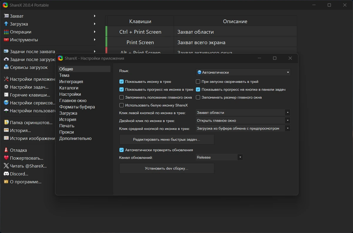Click the Папка скриншотов folder icon

pyautogui.click(x=6, y=122)
